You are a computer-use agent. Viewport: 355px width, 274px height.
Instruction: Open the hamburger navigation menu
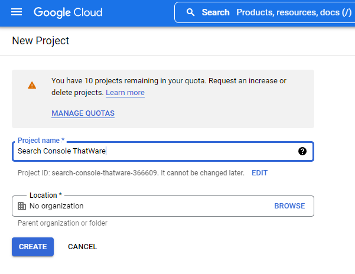click(x=17, y=12)
